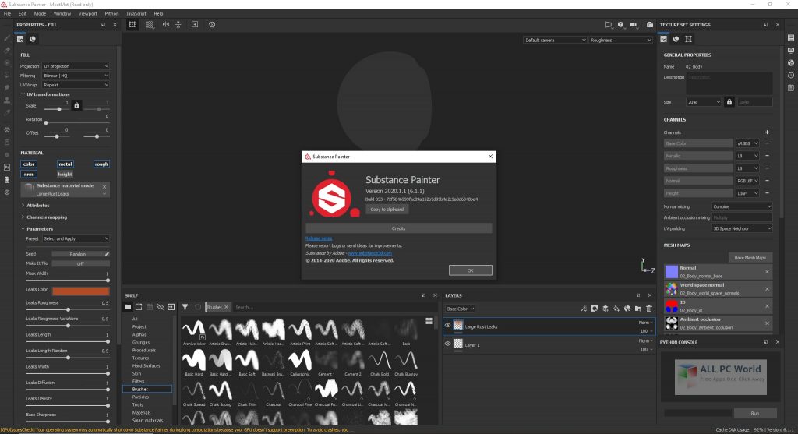Open the File menu

7,14
